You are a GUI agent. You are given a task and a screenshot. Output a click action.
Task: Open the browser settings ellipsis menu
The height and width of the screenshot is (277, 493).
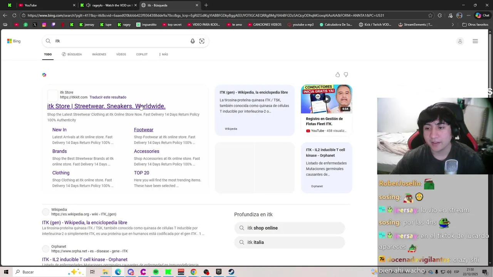pos(468,15)
